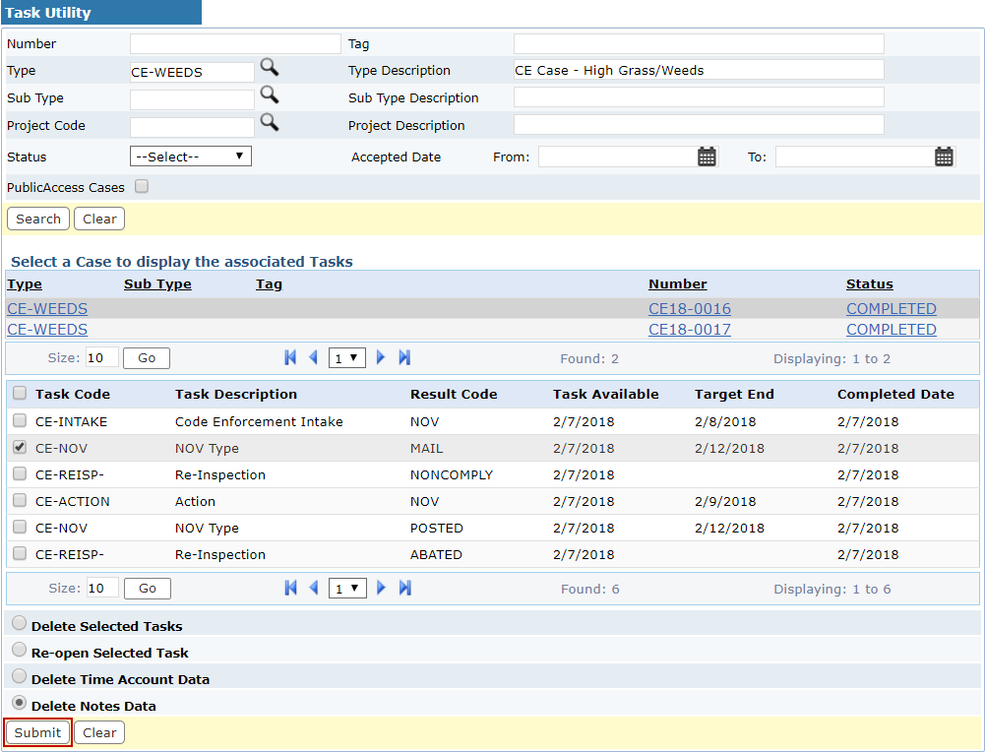This screenshot has height=753, width=985.
Task: Open case number CE18-0017
Action: (690, 330)
